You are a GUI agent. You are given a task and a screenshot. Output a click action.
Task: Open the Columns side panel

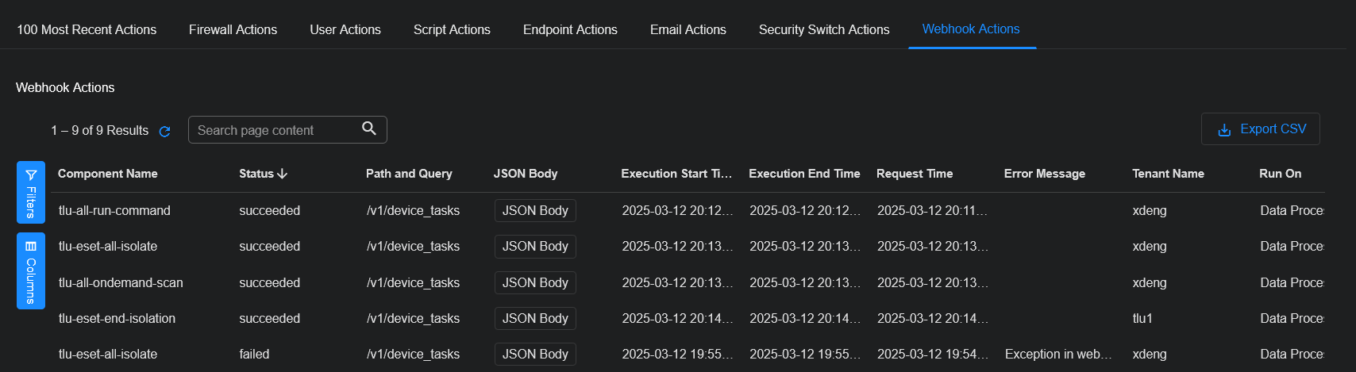pyautogui.click(x=31, y=270)
